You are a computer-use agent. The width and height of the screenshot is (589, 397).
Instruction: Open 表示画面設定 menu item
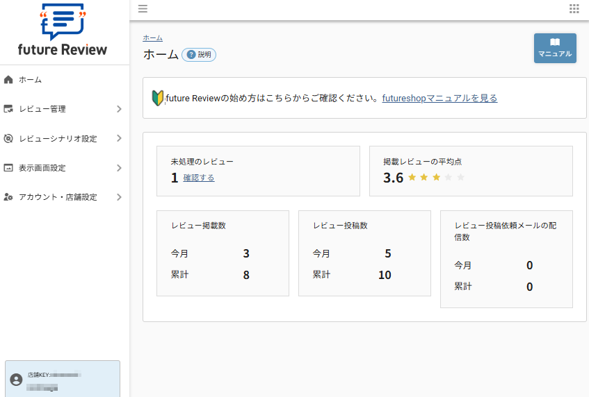(x=65, y=167)
